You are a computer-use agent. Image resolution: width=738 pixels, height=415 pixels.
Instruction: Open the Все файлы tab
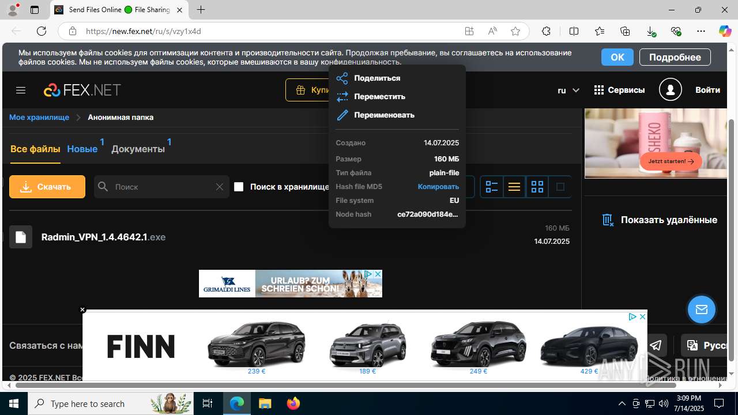coord(35,149)
